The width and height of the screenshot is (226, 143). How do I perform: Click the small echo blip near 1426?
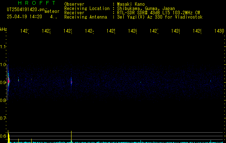point(141,82)
